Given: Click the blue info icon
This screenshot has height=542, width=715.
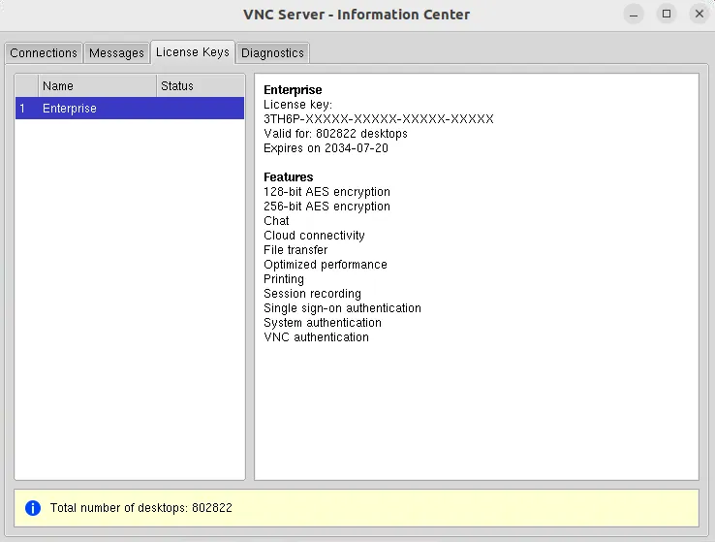Looking at the screenshot, I should 33,508.
